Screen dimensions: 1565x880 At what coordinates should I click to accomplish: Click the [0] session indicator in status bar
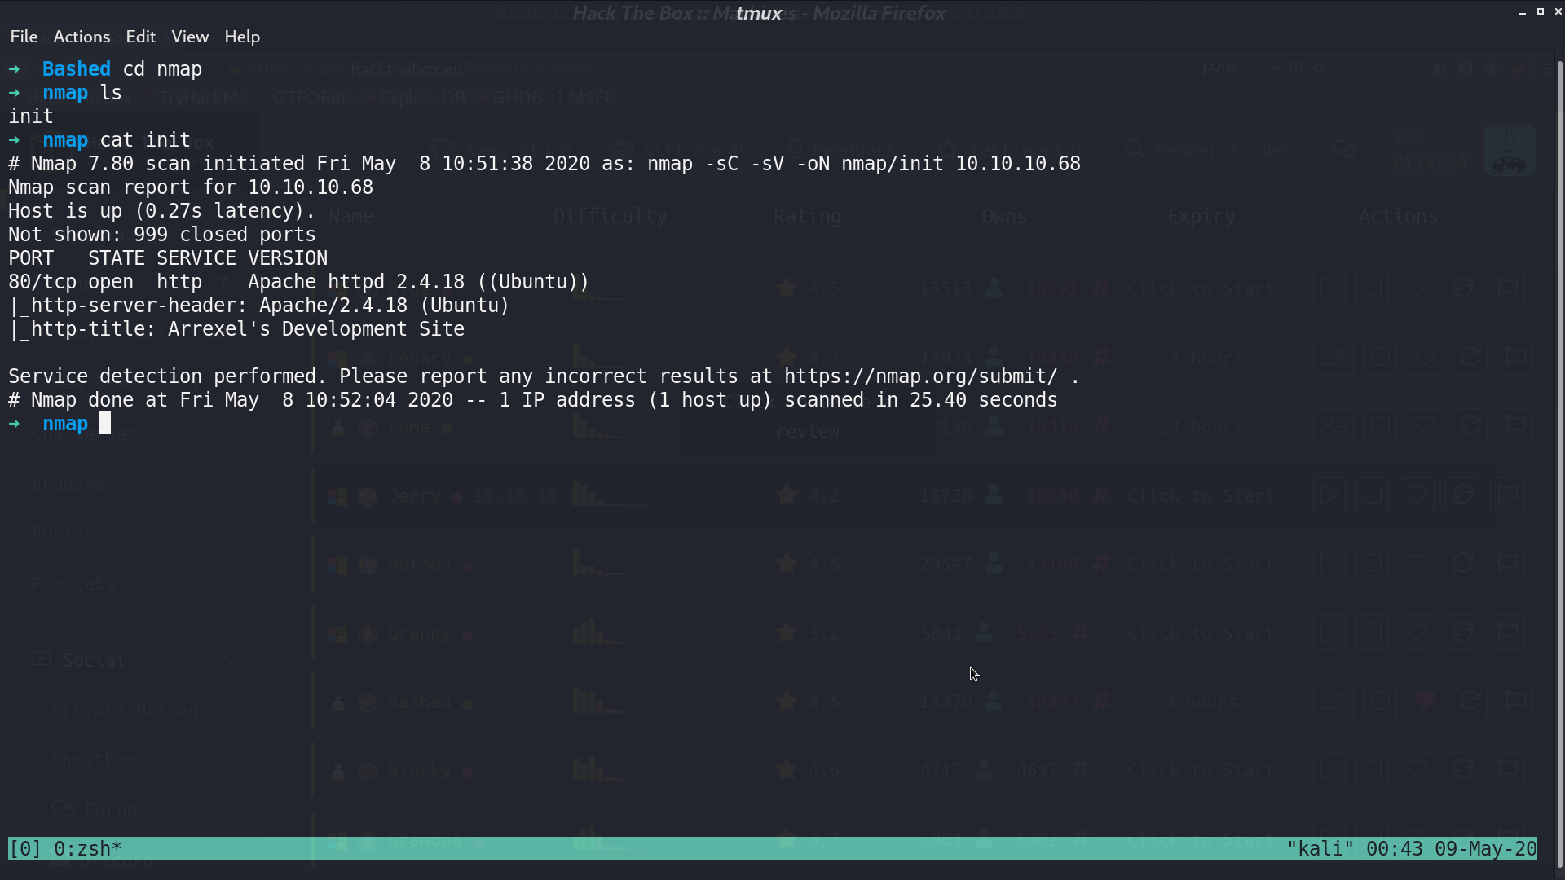25,849
